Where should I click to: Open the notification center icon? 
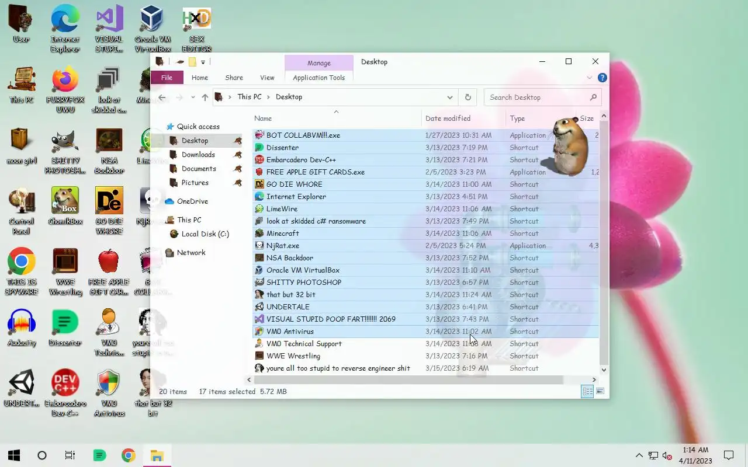click(x=729, y=455)
